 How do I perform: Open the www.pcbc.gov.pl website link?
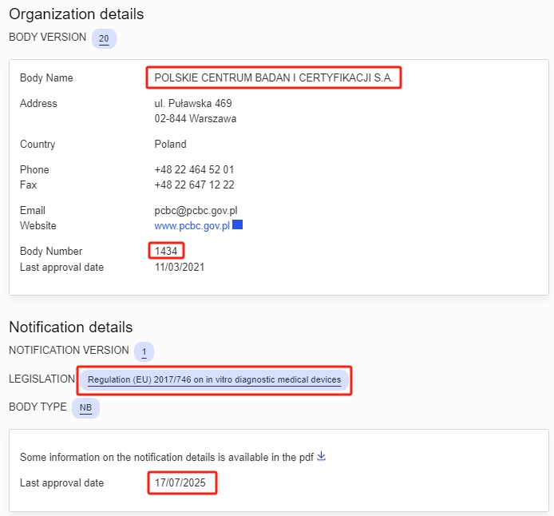pyautogui.click(x=192, y=226)
